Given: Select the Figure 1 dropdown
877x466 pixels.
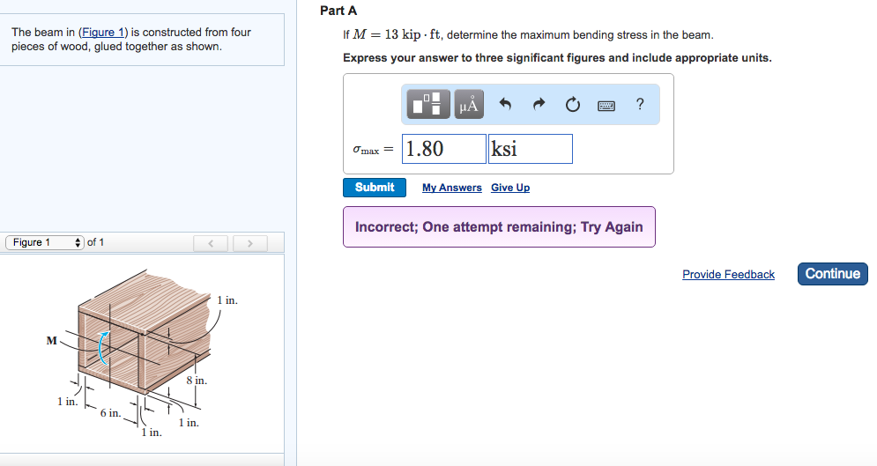Looking at the screenshot, I should click(x=45, y=242).
